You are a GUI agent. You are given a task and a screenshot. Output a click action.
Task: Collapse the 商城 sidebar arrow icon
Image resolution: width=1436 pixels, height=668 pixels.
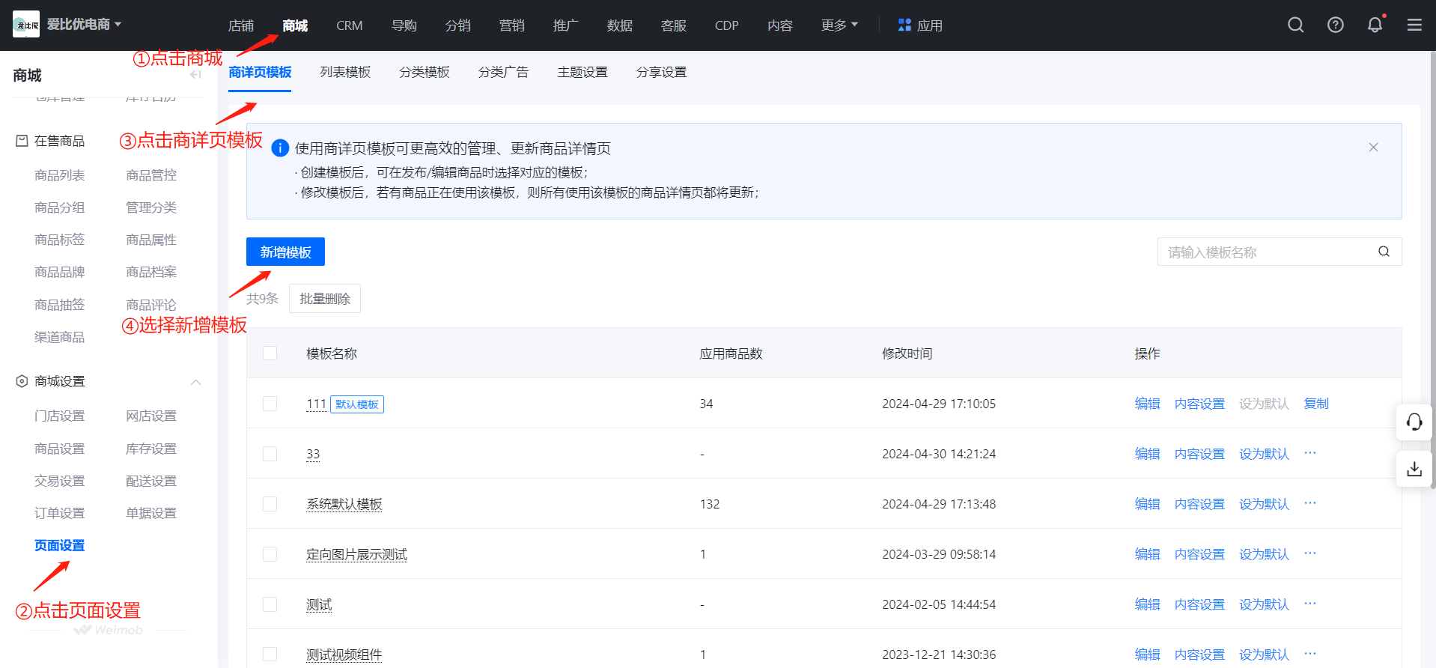[195, 75]
